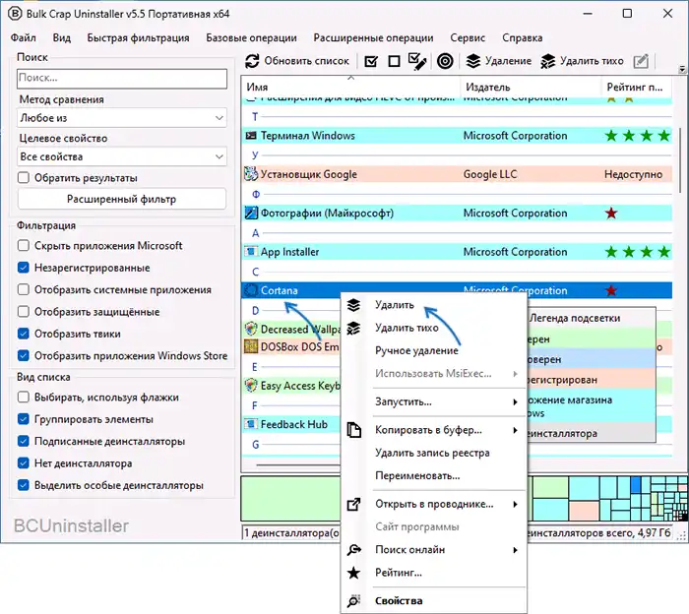Click the invert selection toolbar icon

[417, 61]
